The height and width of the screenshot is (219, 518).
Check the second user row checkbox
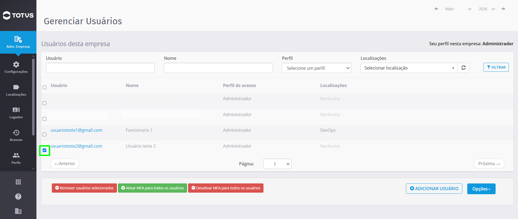[45, 119]
